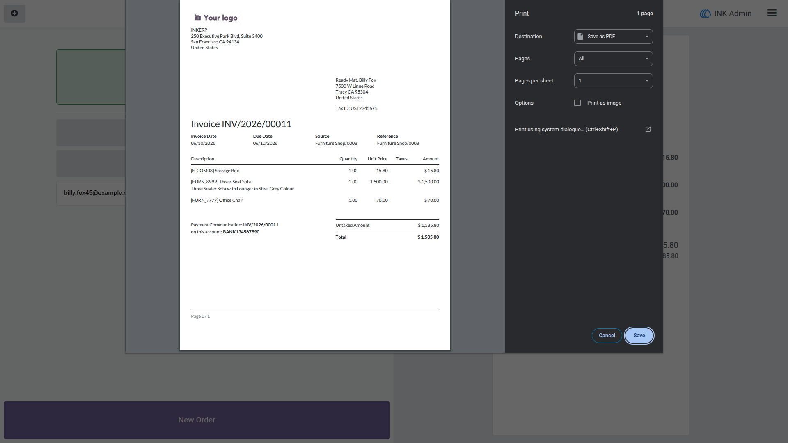Click the Your logo text

(x=220, y=18)
